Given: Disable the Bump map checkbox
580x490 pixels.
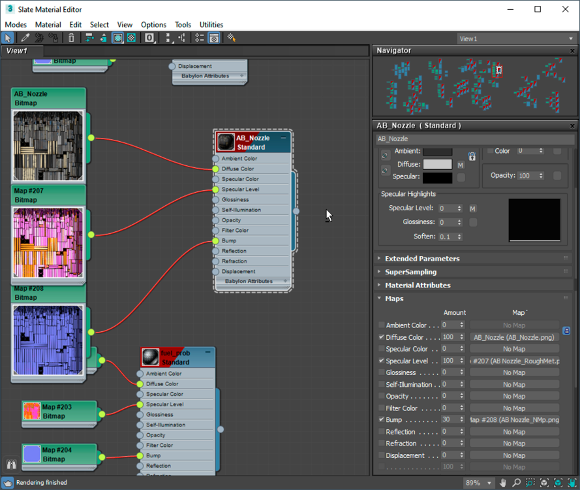Looking at the screenshot, I should [x=382, y=420].
